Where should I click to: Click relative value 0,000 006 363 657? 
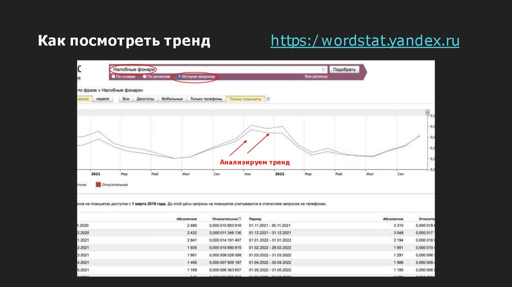pos(225,270)
